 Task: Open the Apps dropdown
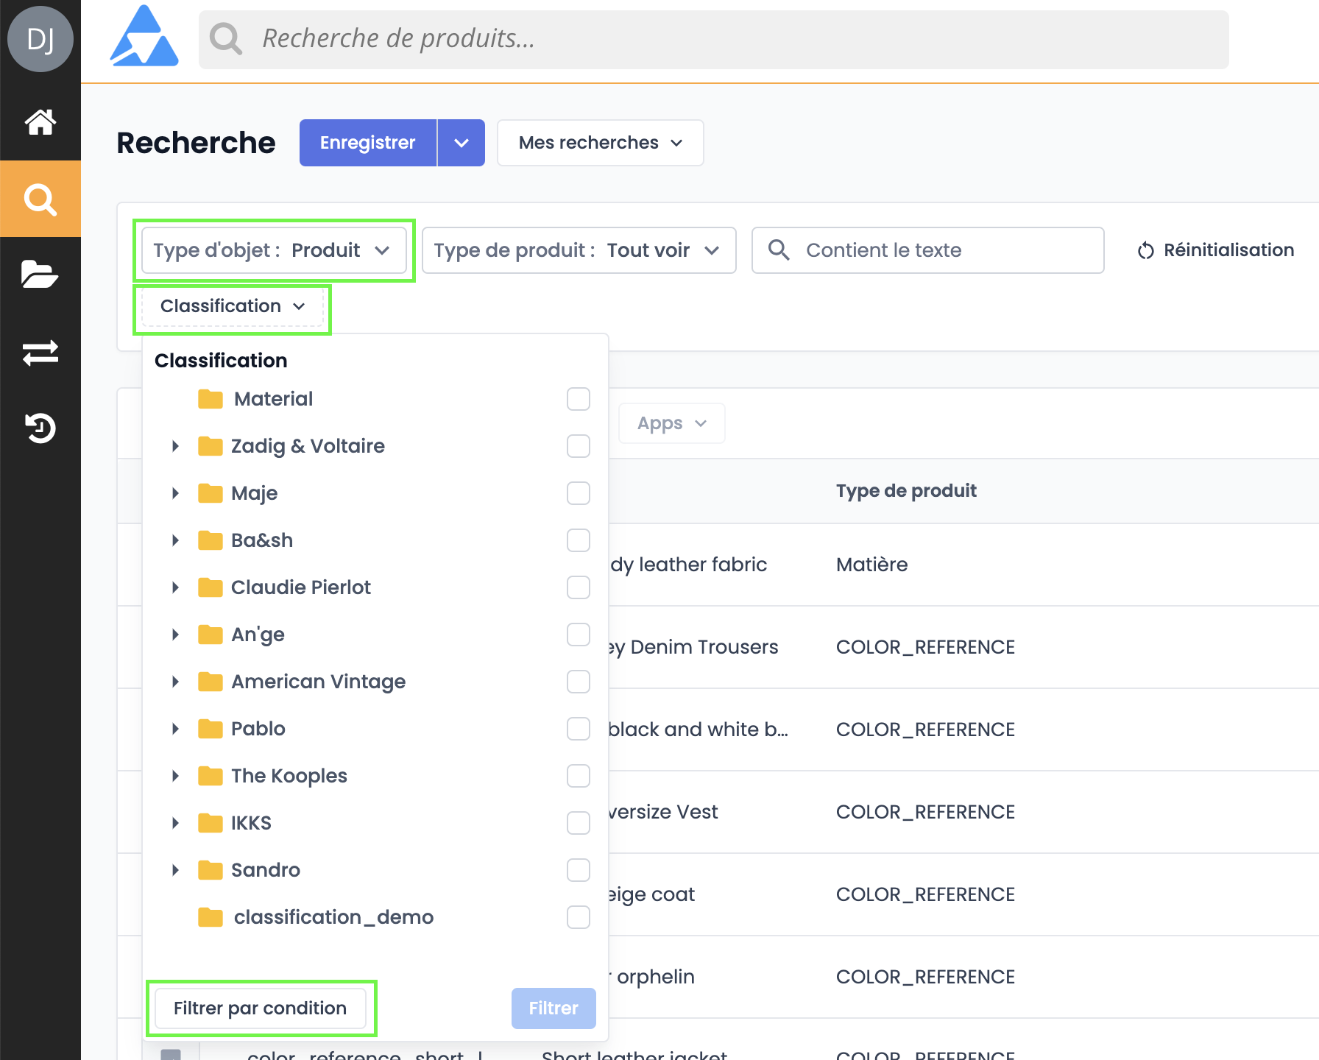click(672, 423)
